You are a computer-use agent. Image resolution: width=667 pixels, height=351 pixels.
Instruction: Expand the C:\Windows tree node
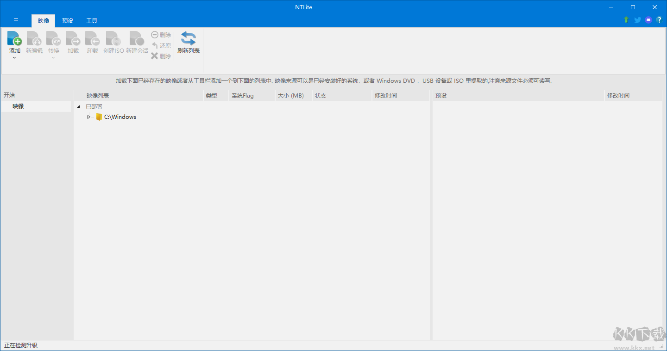tap(88, 117)
